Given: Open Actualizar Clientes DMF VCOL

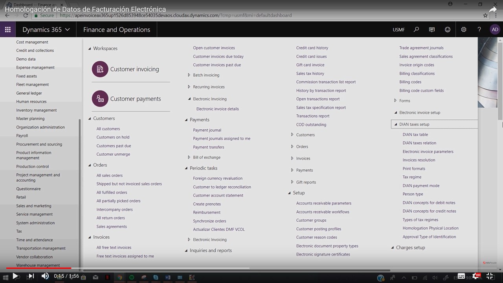Looking at the screenshot, I should pos(219,230).
